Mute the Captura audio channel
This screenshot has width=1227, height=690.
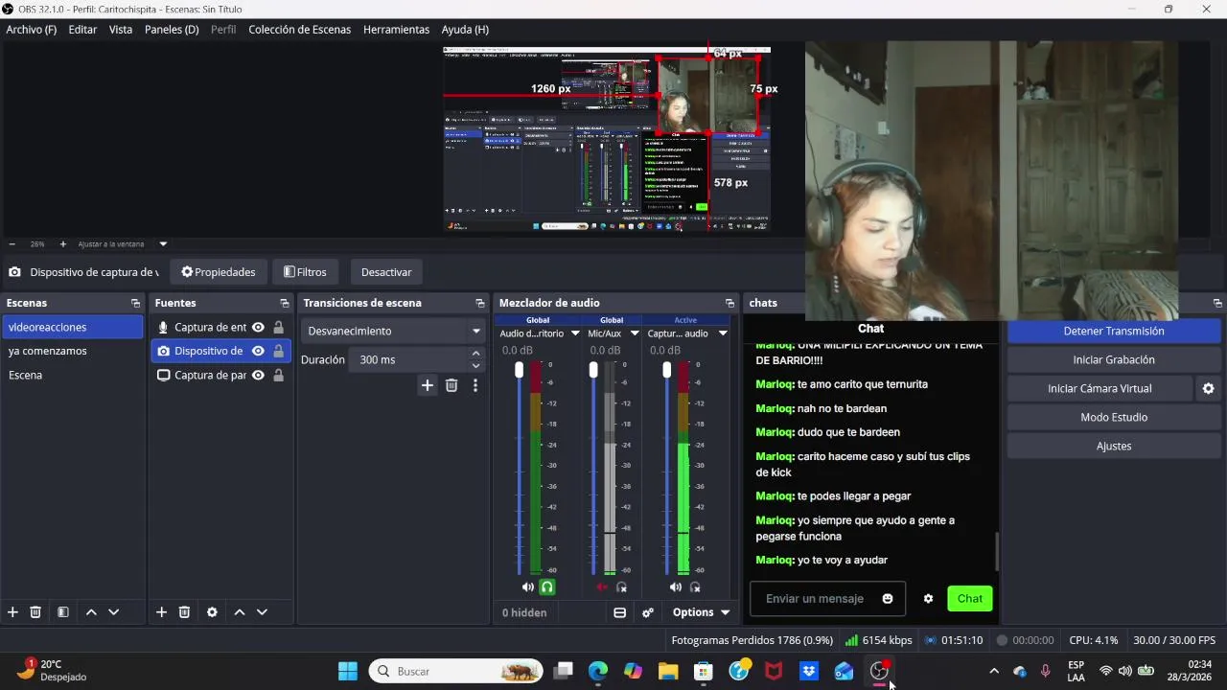[x=676, y=586]
